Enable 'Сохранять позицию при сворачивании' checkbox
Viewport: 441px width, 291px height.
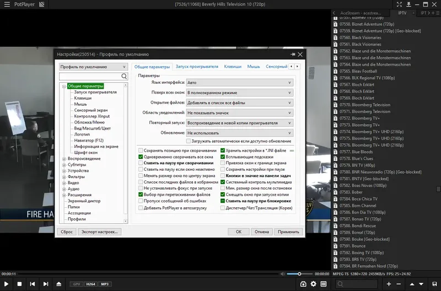(x=141, y=150)
